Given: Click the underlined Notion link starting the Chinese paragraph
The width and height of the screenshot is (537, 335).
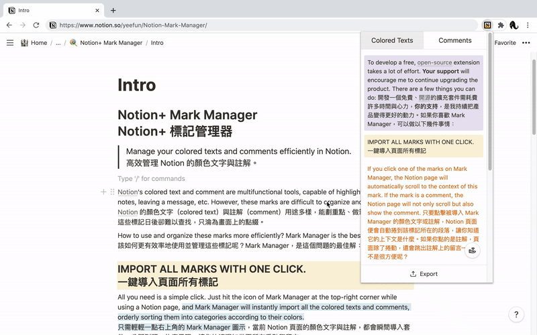Looking at the screenshot, I should 128,212.
